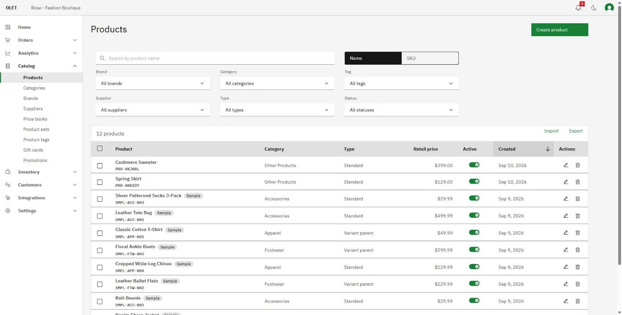Delete the Sheer Patterned Socks 3-Pack product
Viewport: 622px width, 315px height.
click(x=577, y=199)
